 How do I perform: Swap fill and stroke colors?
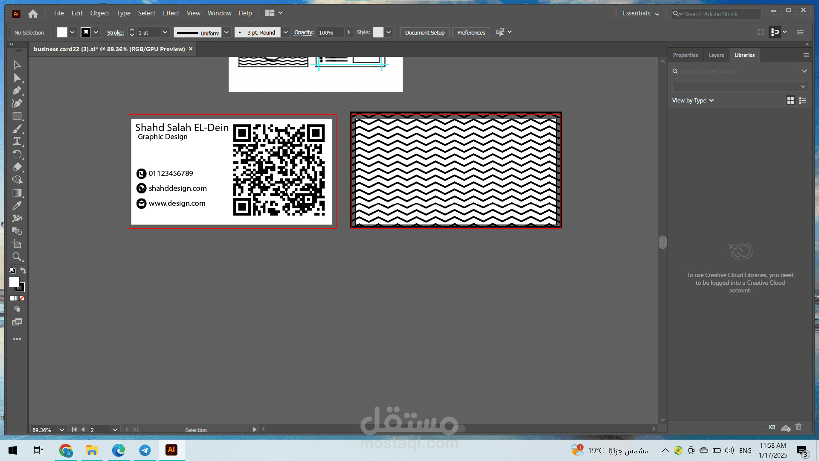[23, 270]
